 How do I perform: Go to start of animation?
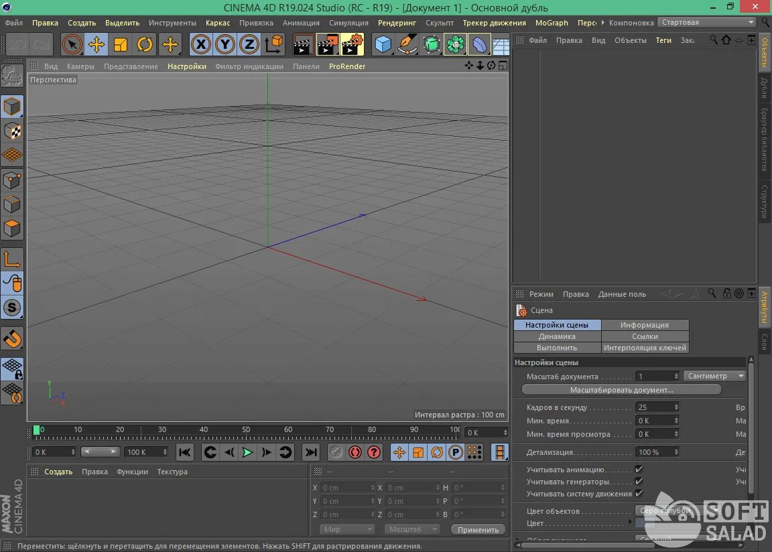185,452
